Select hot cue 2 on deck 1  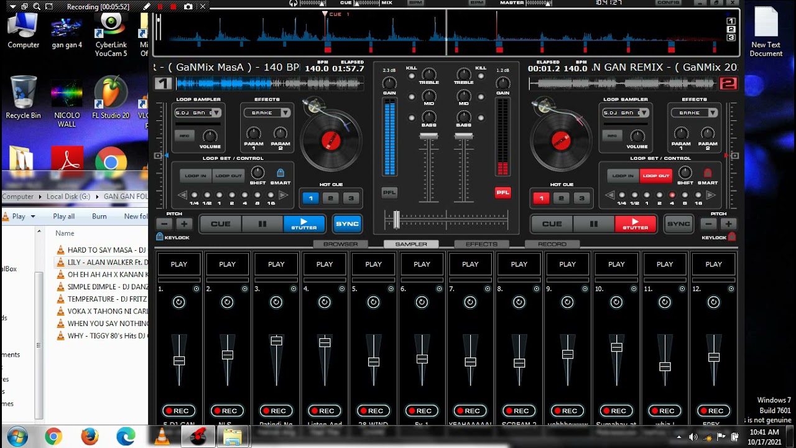331,198
